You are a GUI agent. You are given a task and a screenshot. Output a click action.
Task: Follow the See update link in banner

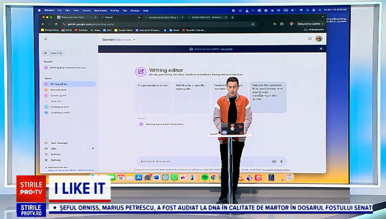tap(227, 49)
